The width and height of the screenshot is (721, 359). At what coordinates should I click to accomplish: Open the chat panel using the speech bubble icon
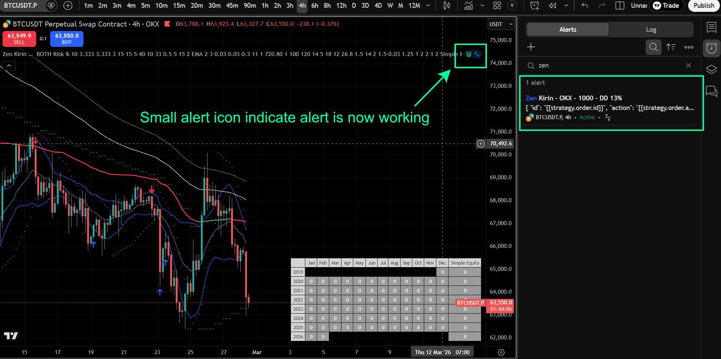click(x=712, y=91)
